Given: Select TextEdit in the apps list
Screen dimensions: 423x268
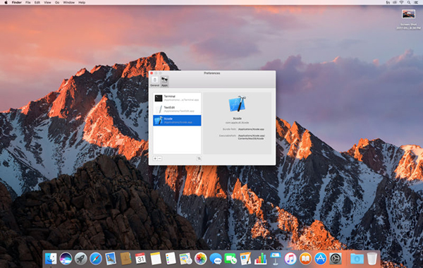Looking at the screenshot, I should tap(177, 109).
